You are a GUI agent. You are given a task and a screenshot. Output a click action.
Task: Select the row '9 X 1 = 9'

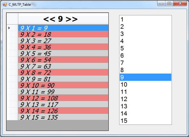tap(63, 28)
